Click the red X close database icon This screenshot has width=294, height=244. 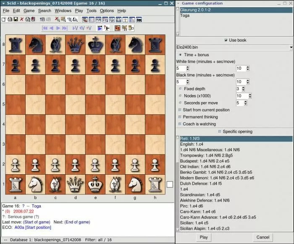coord(22,19)
